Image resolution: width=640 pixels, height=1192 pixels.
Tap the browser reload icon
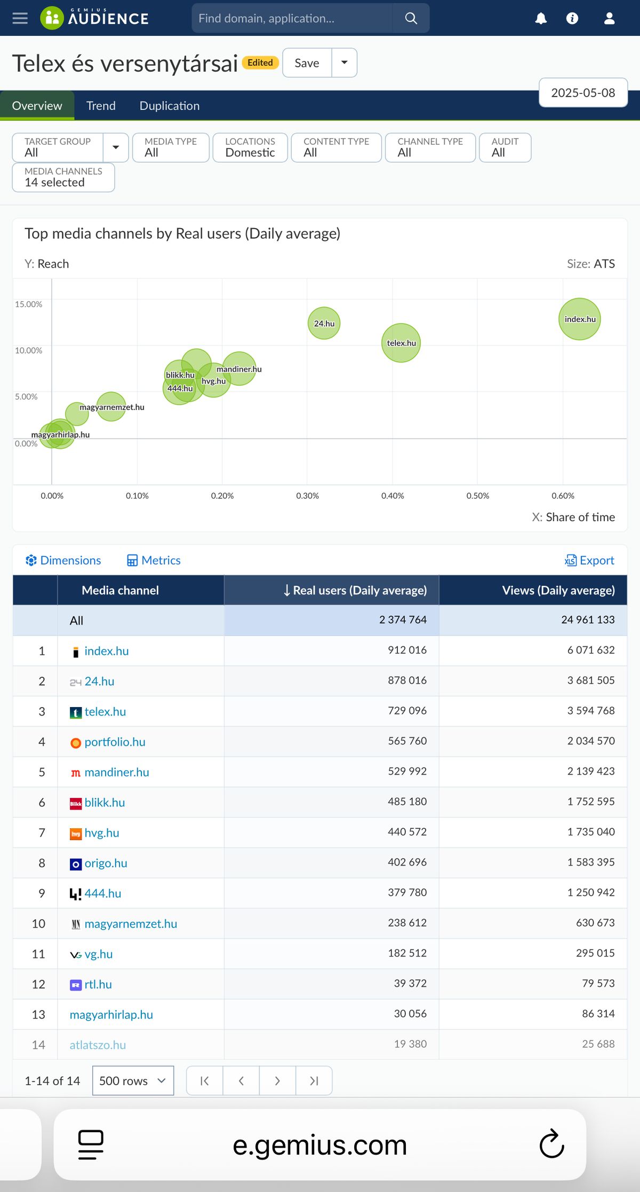tap(551, 1144)
